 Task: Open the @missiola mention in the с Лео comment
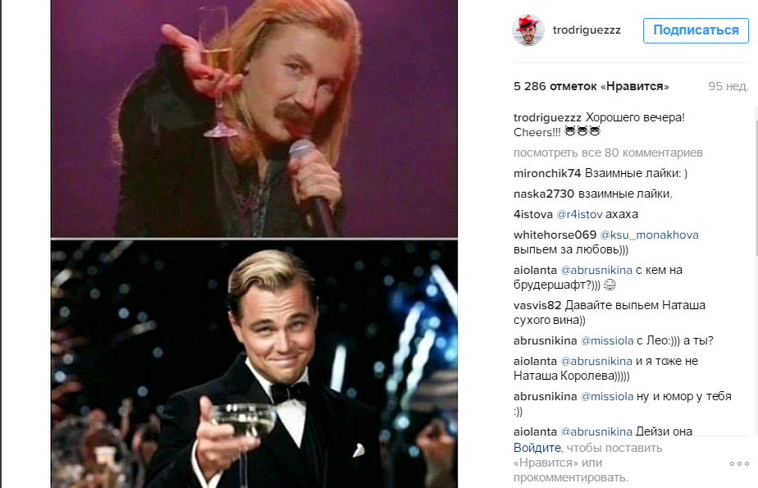point(607,340)
